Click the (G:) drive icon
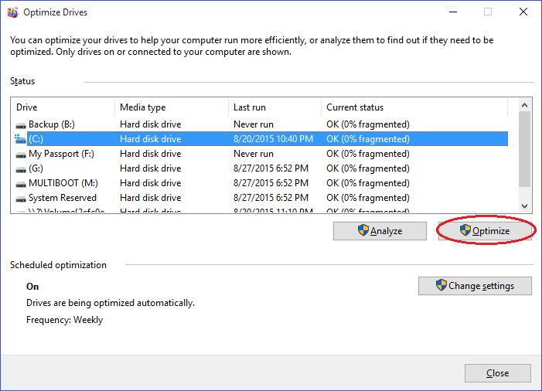Viewport: 542px width, 391px height. 21,168
